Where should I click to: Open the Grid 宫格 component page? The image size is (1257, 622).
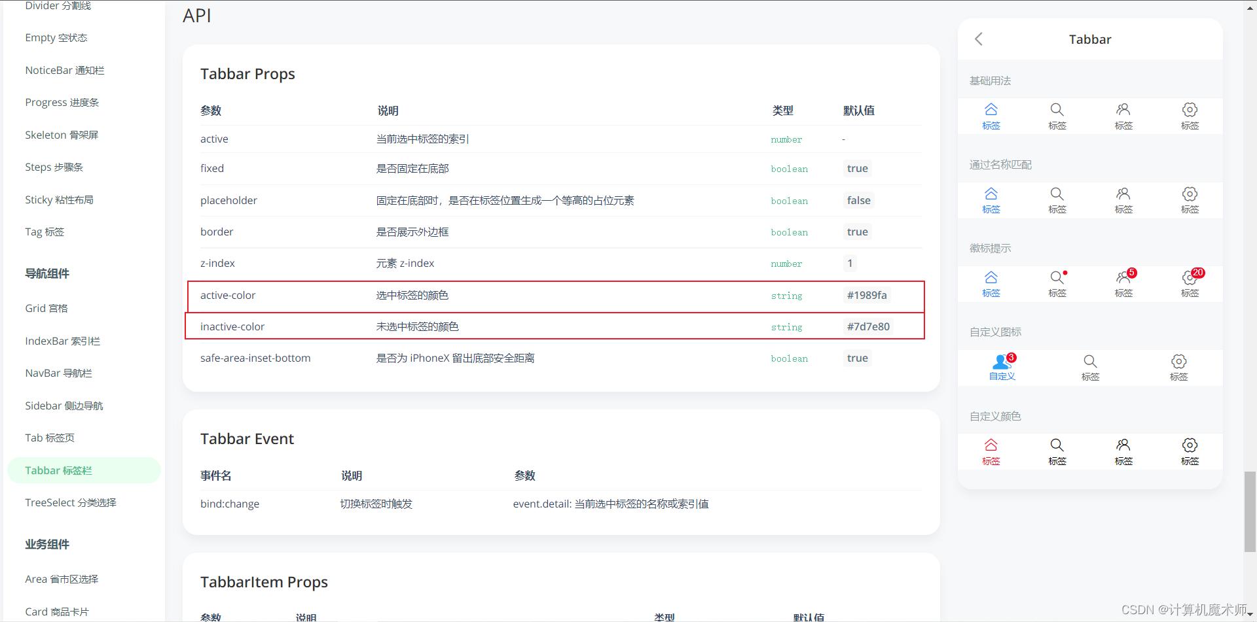point(46,308)
